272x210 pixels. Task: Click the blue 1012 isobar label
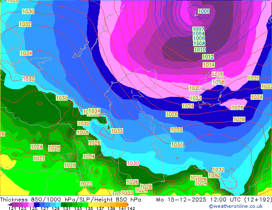[208, 57]
